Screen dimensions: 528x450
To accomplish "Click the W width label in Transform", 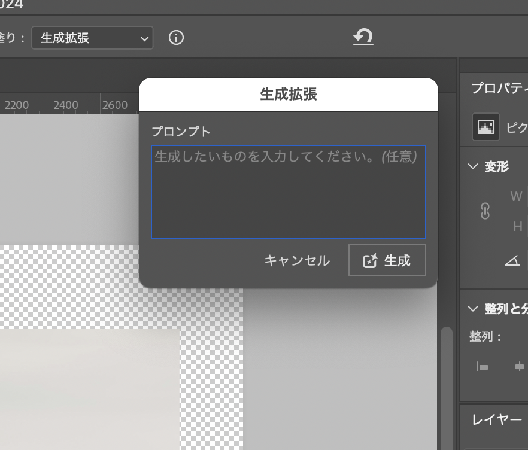I will 516,196.
